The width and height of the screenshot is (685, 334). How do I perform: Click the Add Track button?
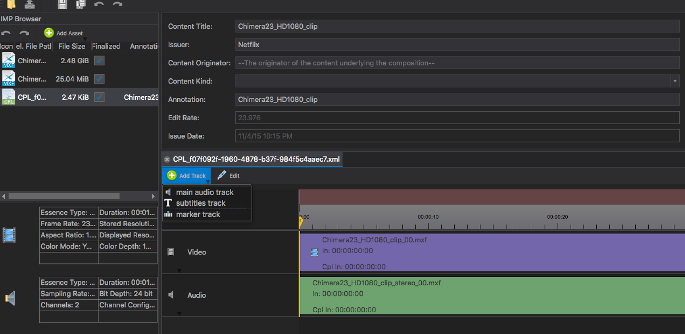[x=187, y=176]
